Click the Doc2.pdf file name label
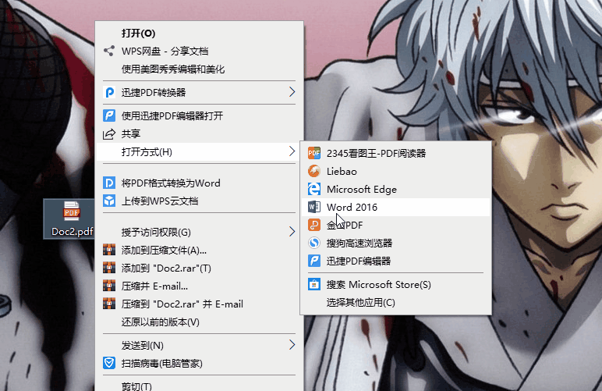 73,232
